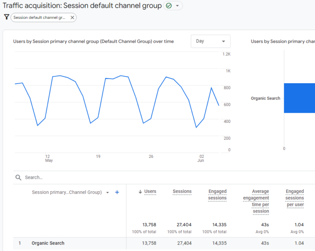Click the line chart title text
Image resolution: width=315 pixels, height=251 pixels.
pos(94,41)
